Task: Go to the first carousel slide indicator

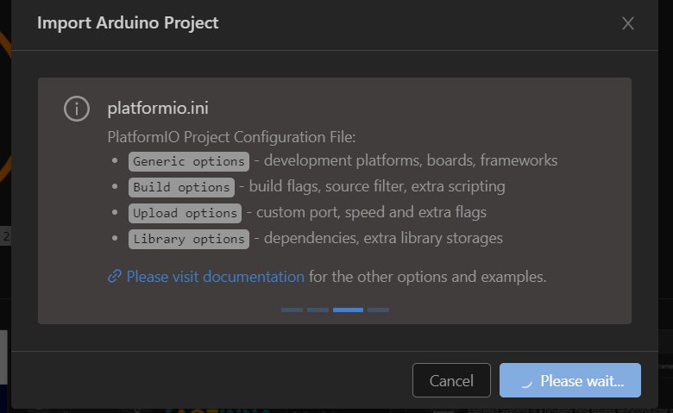Action: [292, 310]
